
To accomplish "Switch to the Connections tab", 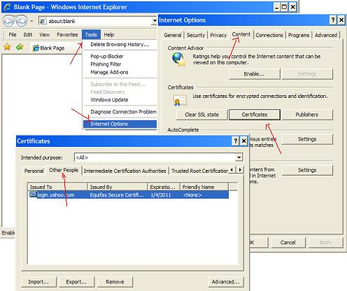I will [269, 35].
